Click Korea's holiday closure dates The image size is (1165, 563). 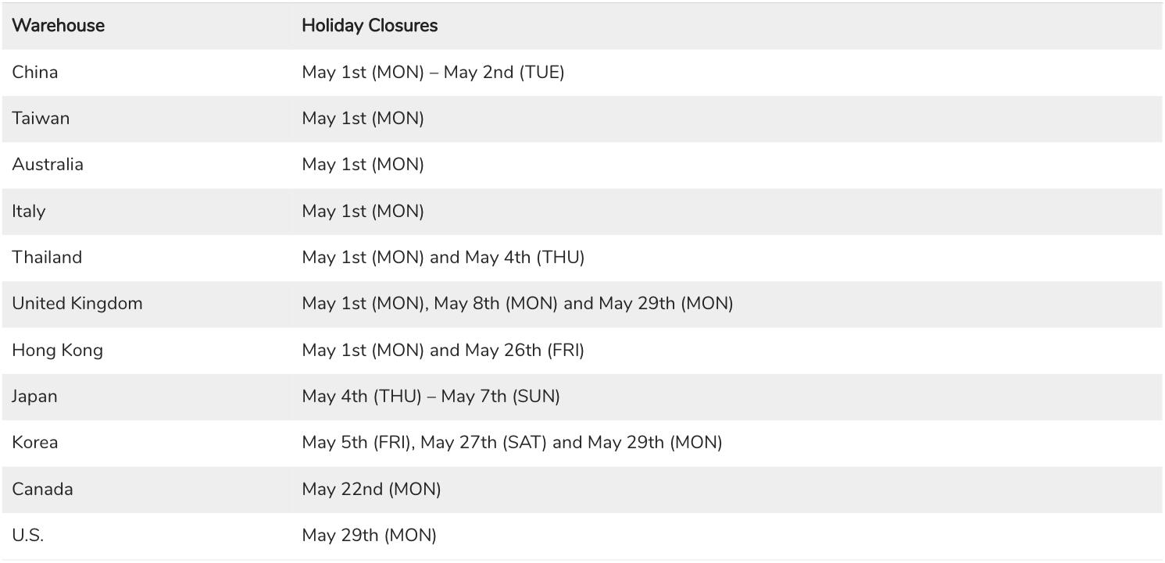(512, 443)
